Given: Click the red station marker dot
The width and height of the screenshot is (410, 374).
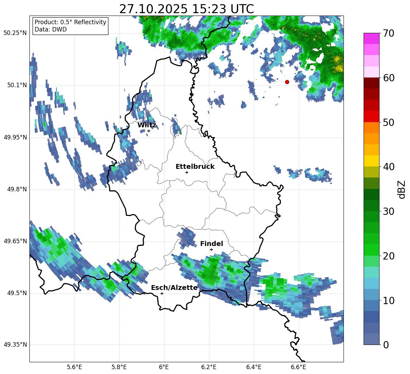Looking at the screenshot, I should pyautogui.click(x=287, y=82).
